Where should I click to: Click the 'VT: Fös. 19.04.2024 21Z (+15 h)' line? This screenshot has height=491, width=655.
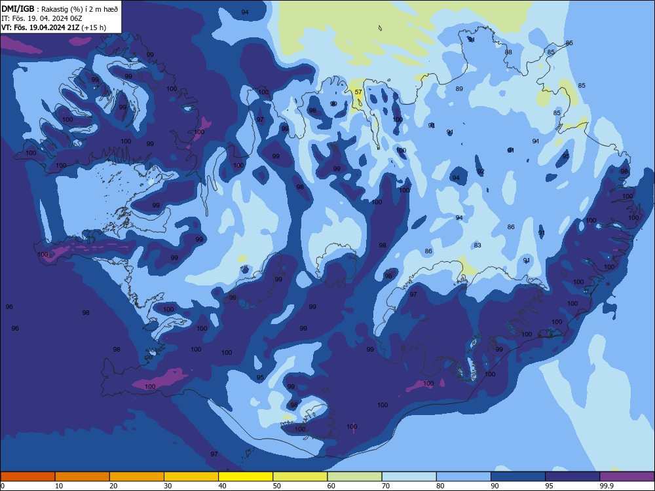(x=54, y=27)
